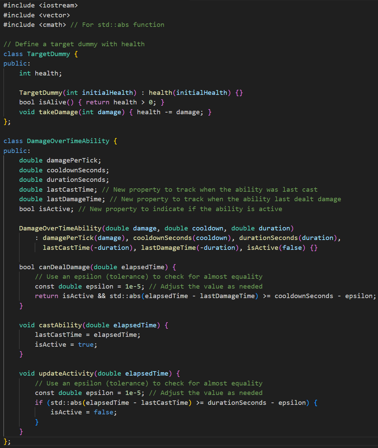This screenshot has height=448, width=378.
Task: Click the 'Define a target dummy' comment
Action: point(74,44)
